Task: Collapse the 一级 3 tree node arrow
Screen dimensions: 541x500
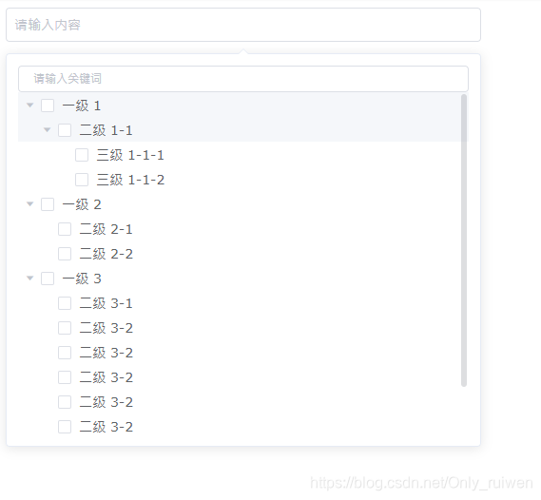Action: click(x=30, y=279)
